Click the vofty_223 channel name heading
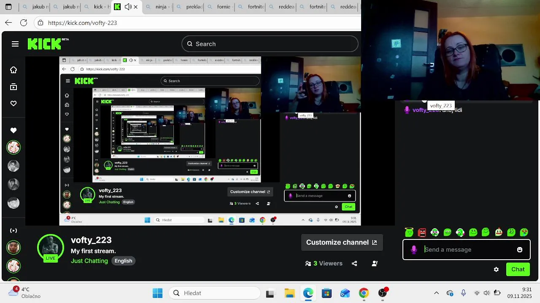 (x=91, y=240)
